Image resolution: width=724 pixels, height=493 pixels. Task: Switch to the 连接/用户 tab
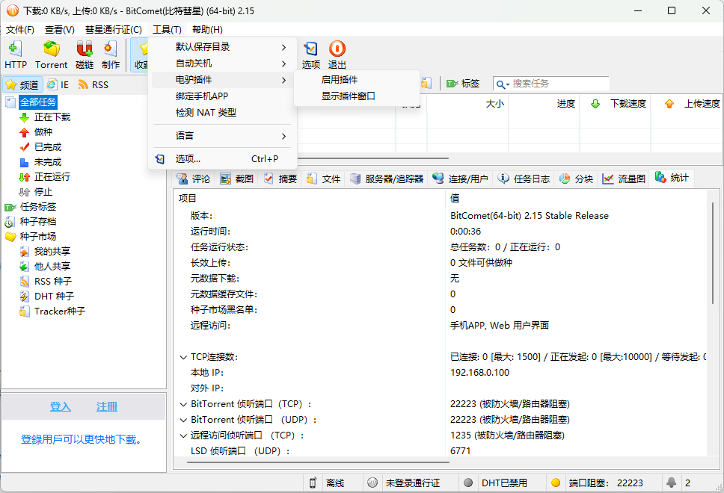coord(460,179)
